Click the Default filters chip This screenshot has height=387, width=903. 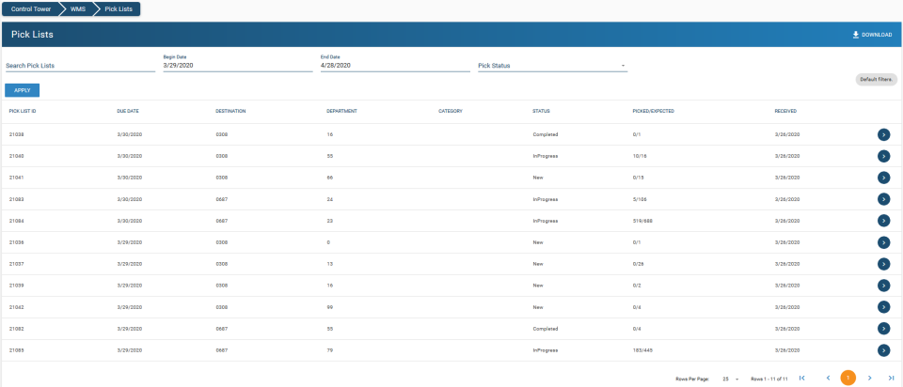[876, 80]
